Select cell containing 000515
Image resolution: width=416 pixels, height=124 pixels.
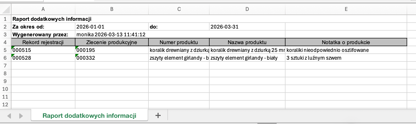click(43, 50)
